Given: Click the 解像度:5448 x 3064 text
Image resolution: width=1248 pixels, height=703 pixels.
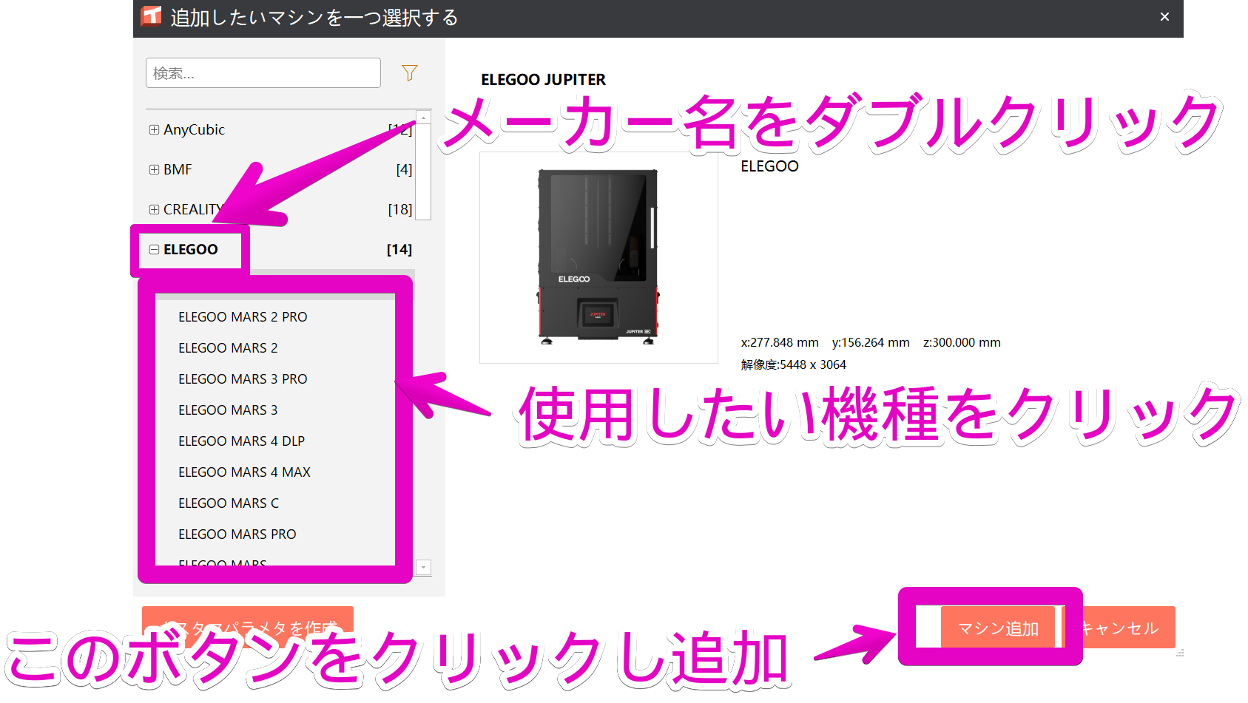Looking at the screenshot, I should coord(793,364).
